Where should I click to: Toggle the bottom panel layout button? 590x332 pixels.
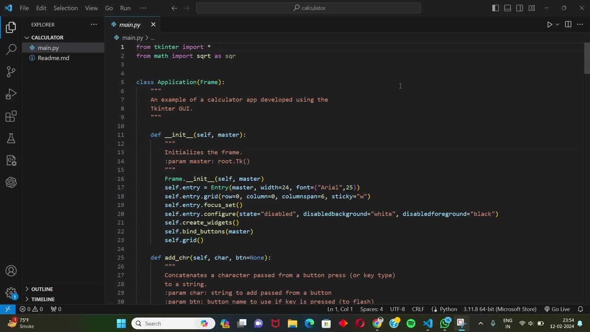click(x=507, y=8)
